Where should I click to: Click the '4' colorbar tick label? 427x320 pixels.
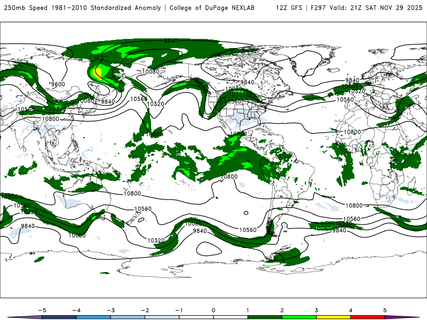[x=351, y=310]
